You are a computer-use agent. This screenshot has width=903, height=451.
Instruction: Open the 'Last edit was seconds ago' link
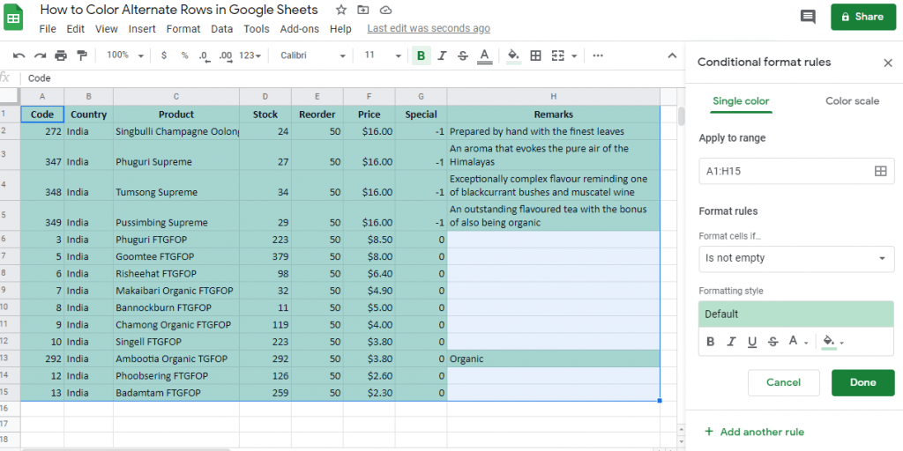(429, 28)
